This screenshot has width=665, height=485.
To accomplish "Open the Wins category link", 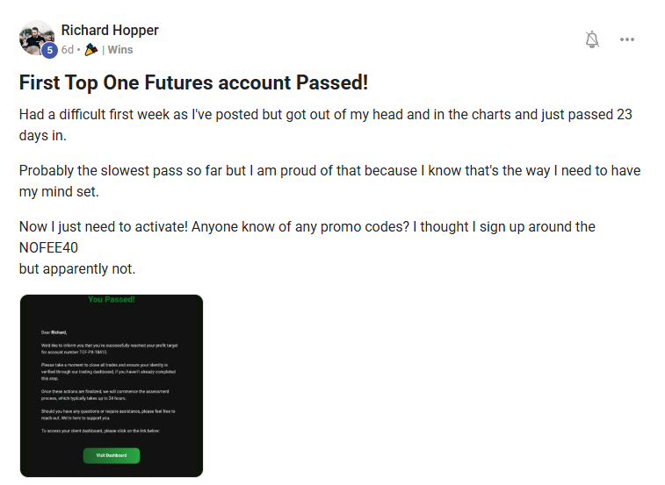I will coord(120,50).
